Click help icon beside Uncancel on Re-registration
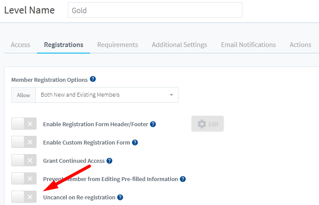319x205 pixels. coord(120,197)
